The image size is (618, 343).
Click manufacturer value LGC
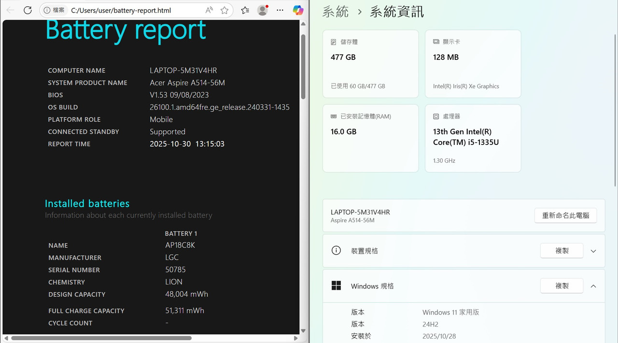click(172, 257)
